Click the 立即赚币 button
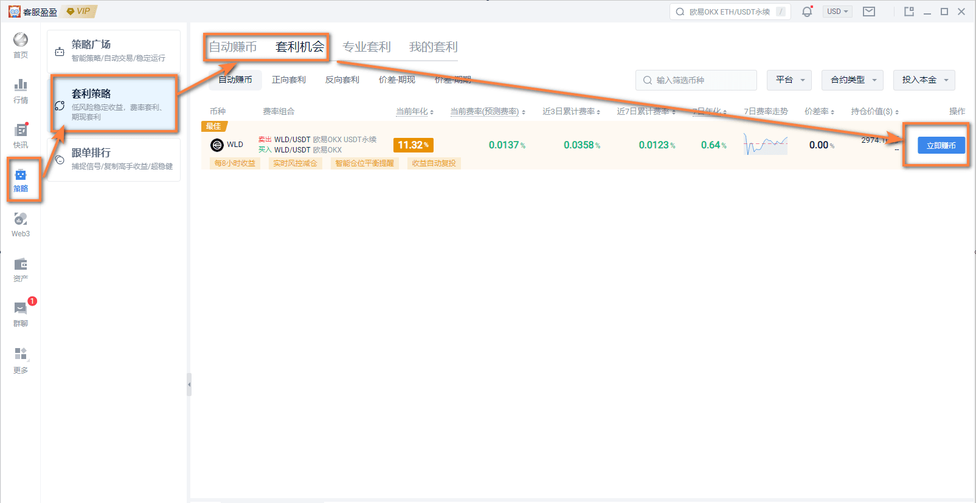The width and height of the screenshot is (976, 503). click(x=941, y=145)
